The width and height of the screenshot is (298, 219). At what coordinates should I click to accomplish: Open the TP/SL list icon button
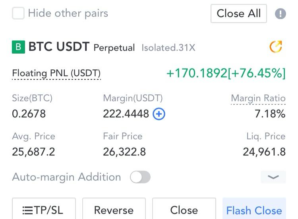coord(44,209)
